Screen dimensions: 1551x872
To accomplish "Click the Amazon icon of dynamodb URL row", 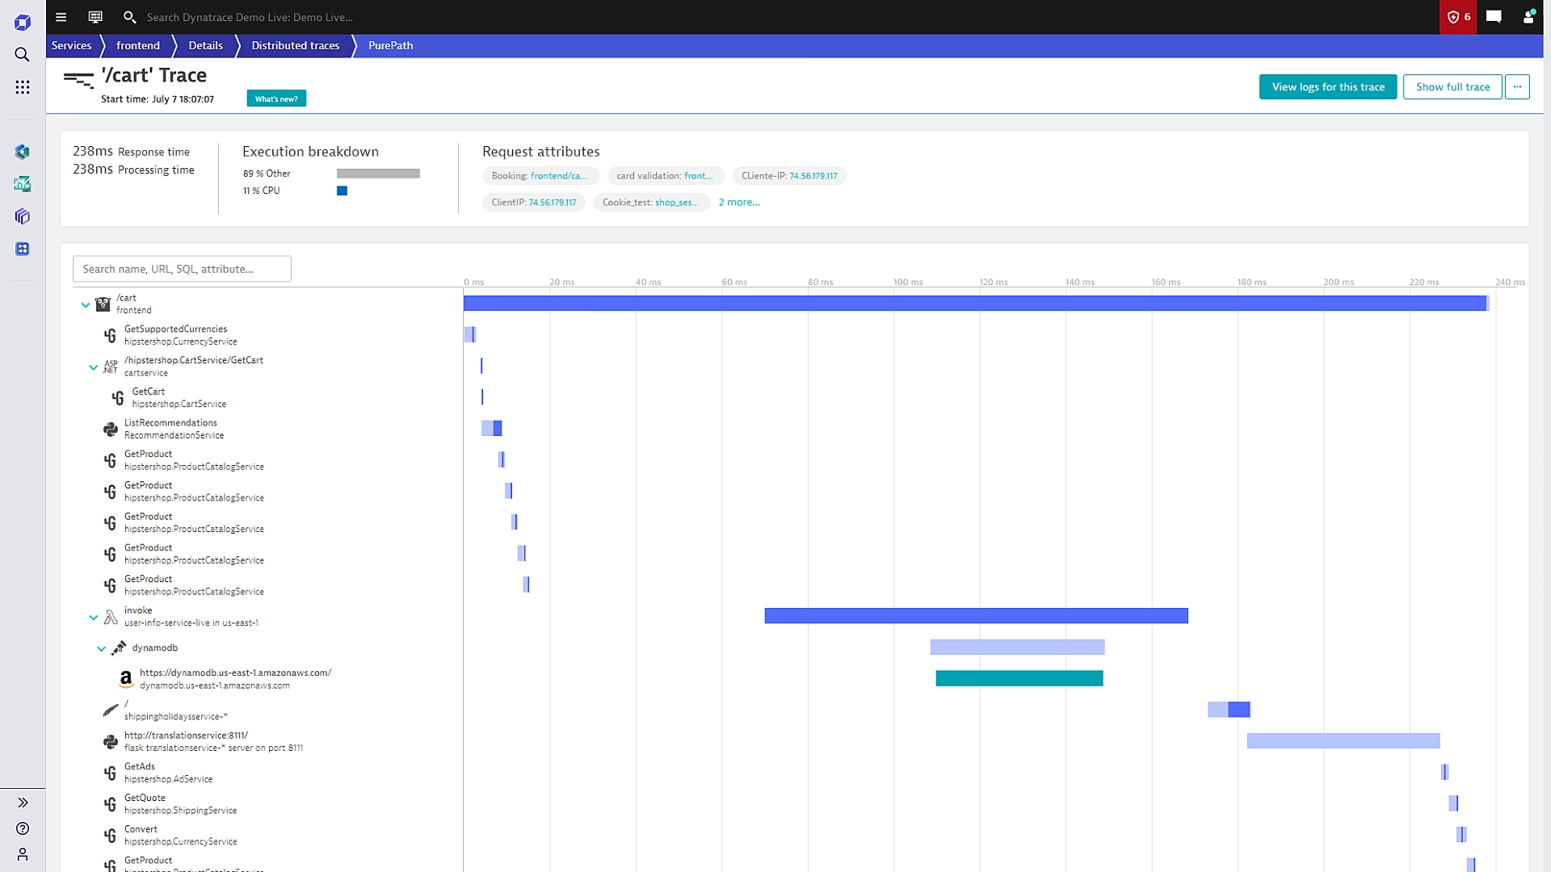I will pos(126,679).
